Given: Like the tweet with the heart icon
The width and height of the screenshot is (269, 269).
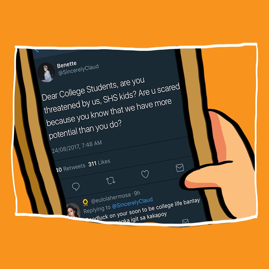Looking at the screenshot, I should pos(145,174).
